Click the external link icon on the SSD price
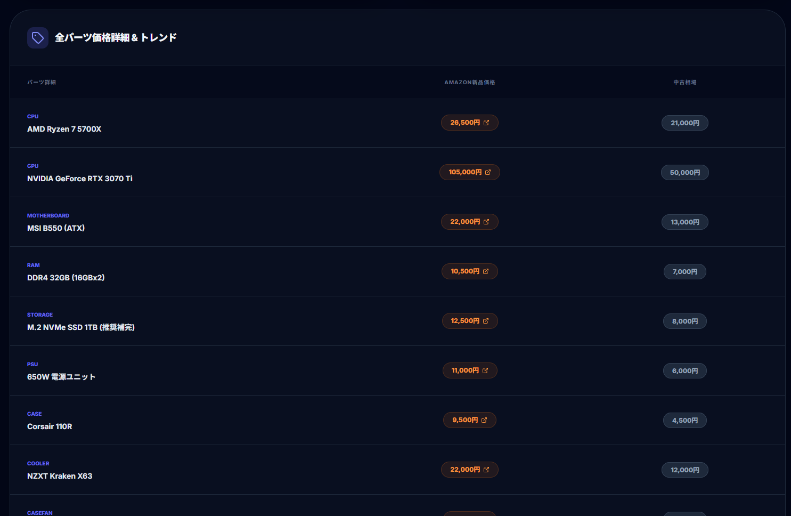 coord(486,321)
